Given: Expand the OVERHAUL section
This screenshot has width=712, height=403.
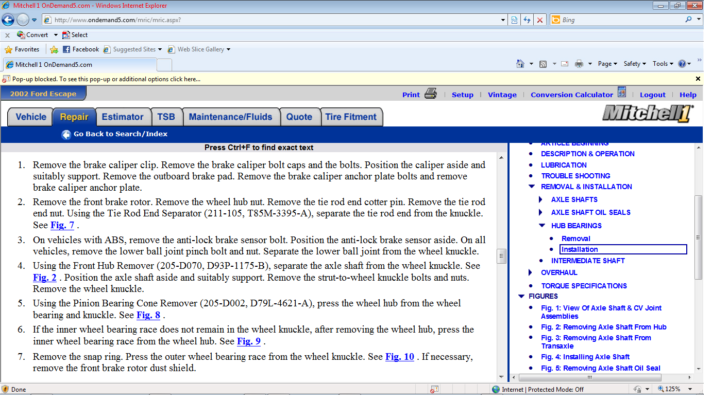Looking at the screenshot, I should (531, 272).
